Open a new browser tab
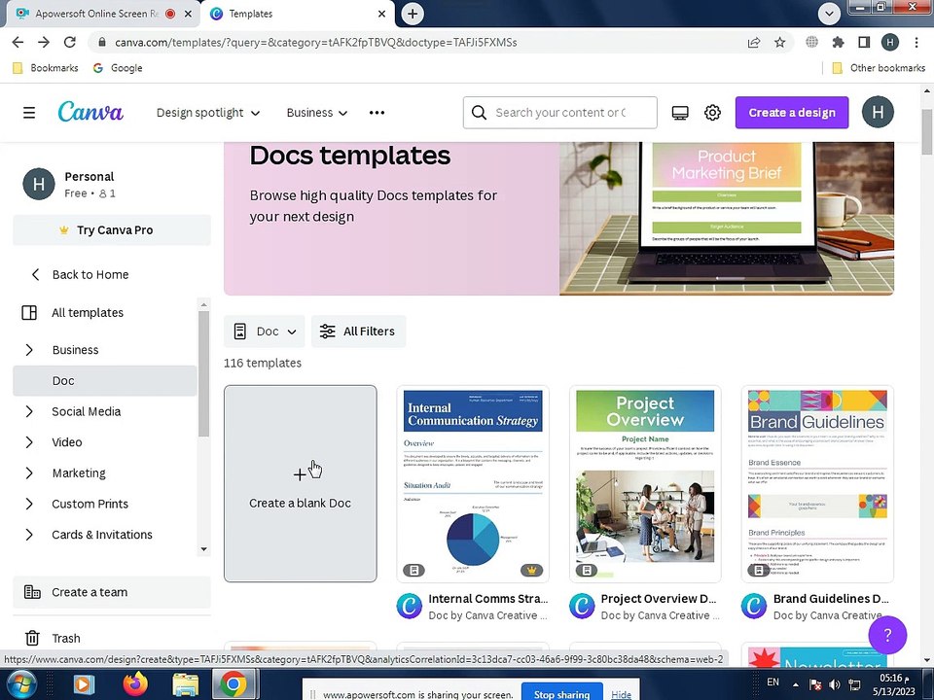This screenshot has height=700, width=934. coord(413,13)
